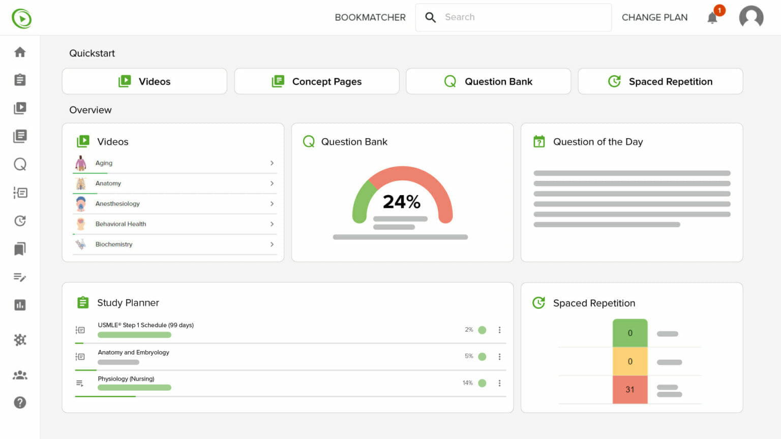Open the bookmarks sidebar icon
The width and height of the screenshot is (781, 439).
[x=20, y=249]
